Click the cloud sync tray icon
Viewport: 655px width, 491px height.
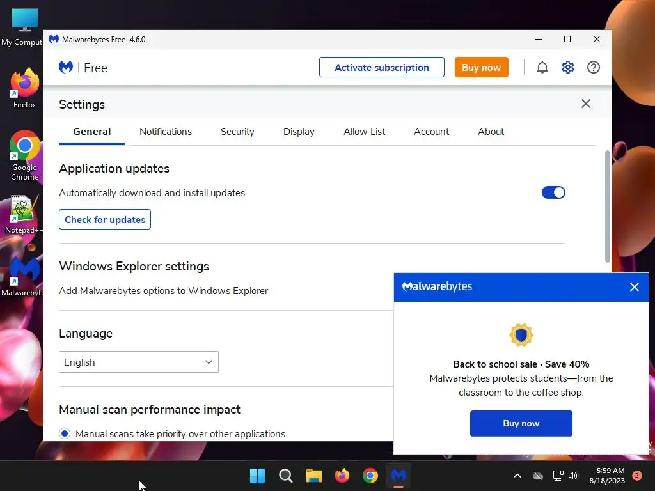(538, 476)
